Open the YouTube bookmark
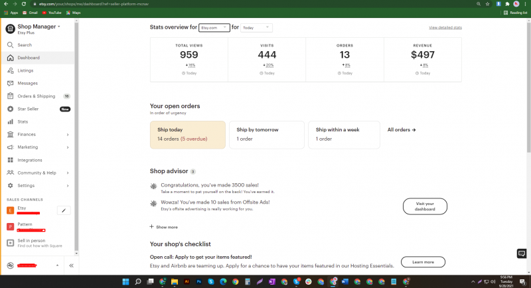 click(x=52, y=13)
